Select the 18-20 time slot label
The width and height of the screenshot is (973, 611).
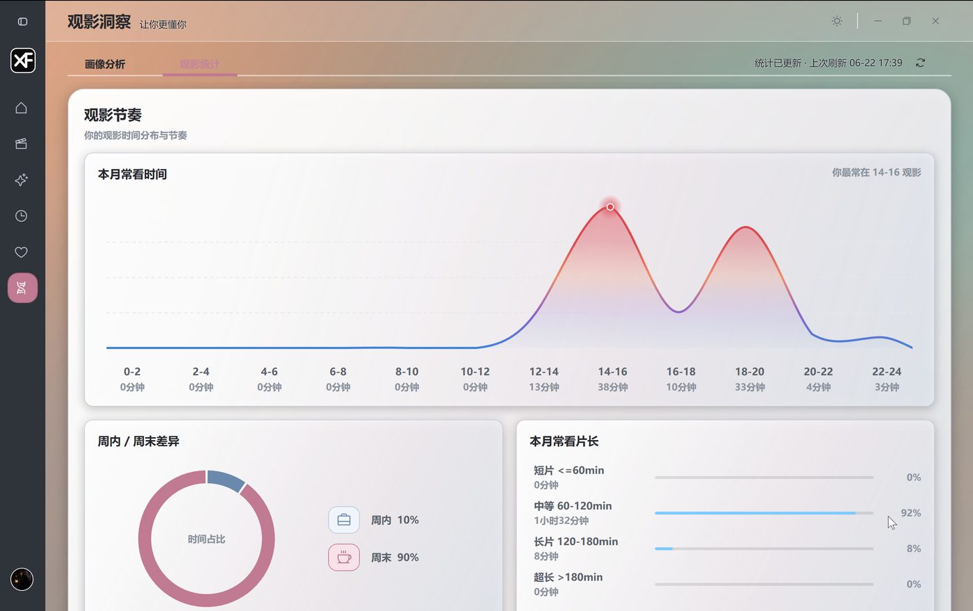click(x=749, y=372)
